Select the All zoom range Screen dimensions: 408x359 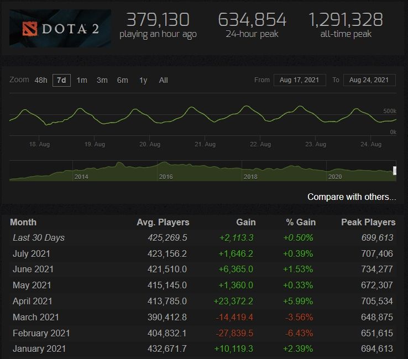click(164, 80)
